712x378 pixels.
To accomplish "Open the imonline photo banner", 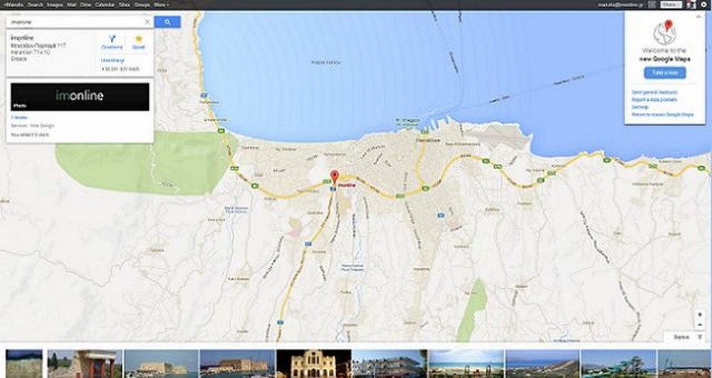I will coord(80,97).
